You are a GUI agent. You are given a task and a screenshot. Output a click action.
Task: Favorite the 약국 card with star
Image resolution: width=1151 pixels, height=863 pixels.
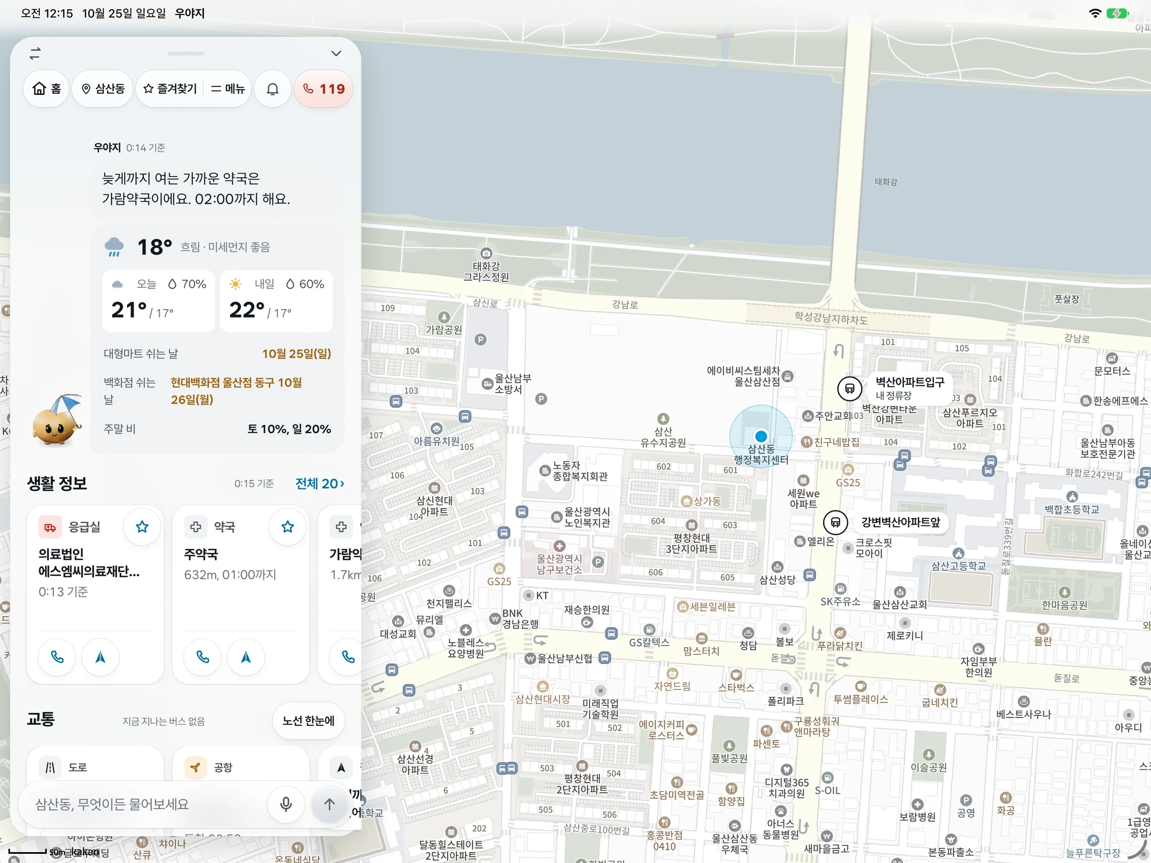click(288, 526)
